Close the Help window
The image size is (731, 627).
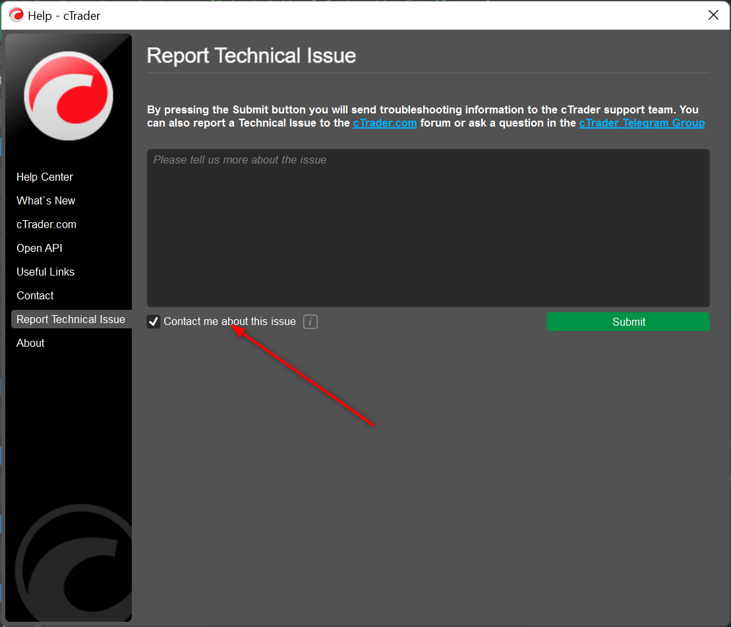(713, 15)
